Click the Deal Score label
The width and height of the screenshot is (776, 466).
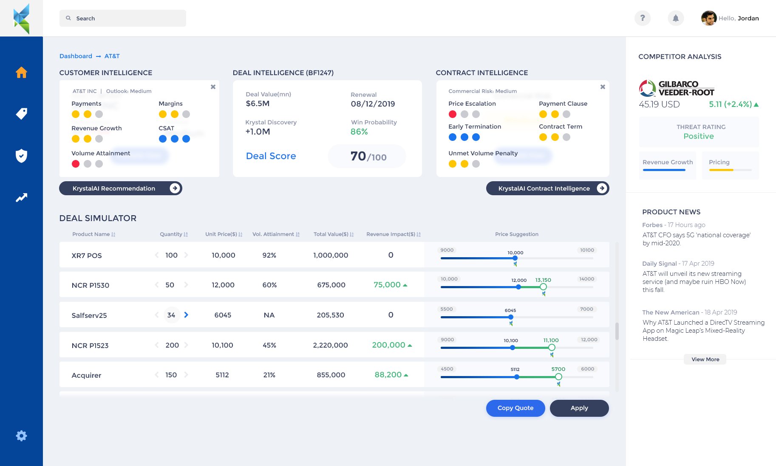(x=271, y=156)
